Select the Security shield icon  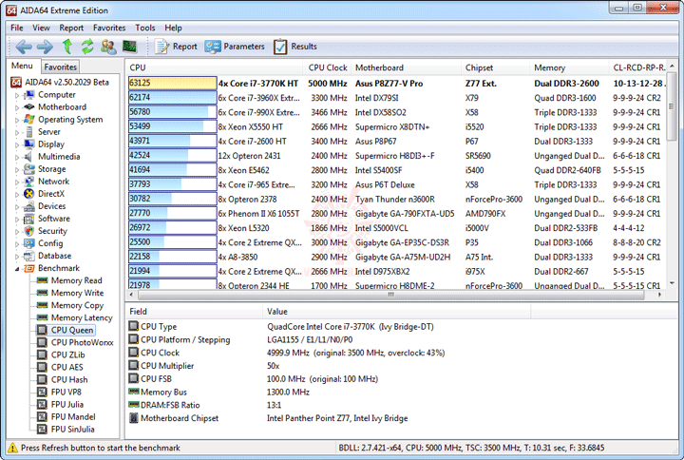pyautogui.click(x=29, y=231)
